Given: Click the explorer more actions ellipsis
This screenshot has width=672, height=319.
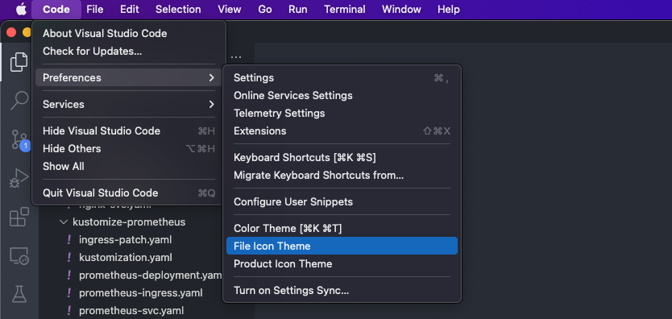Looking at the screenshot, I should (x=236, y=56).
